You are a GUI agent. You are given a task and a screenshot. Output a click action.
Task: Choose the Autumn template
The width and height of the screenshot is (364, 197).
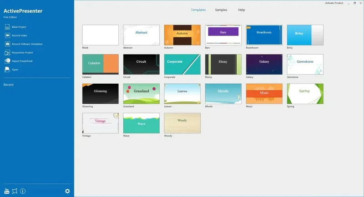pos(182,35)
